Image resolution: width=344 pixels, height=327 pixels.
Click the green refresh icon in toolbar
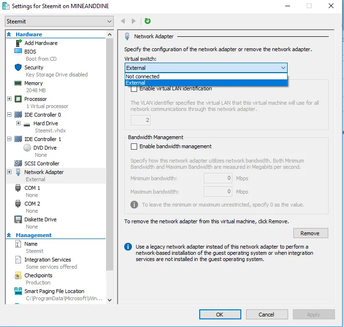tap(148, 21)
